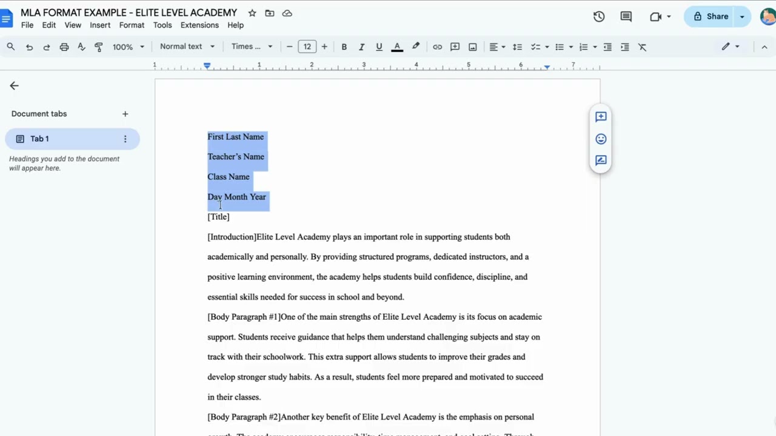Expand bulleted list options arrow
776x436 pixels.
pyautogui.click(x=571, y=47)
